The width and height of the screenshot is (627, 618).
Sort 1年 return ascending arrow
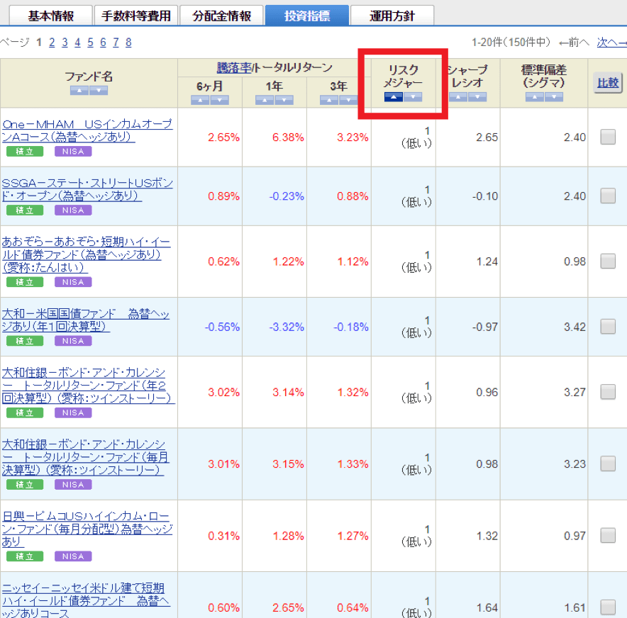pyautogui.click(x=265, y=100)
